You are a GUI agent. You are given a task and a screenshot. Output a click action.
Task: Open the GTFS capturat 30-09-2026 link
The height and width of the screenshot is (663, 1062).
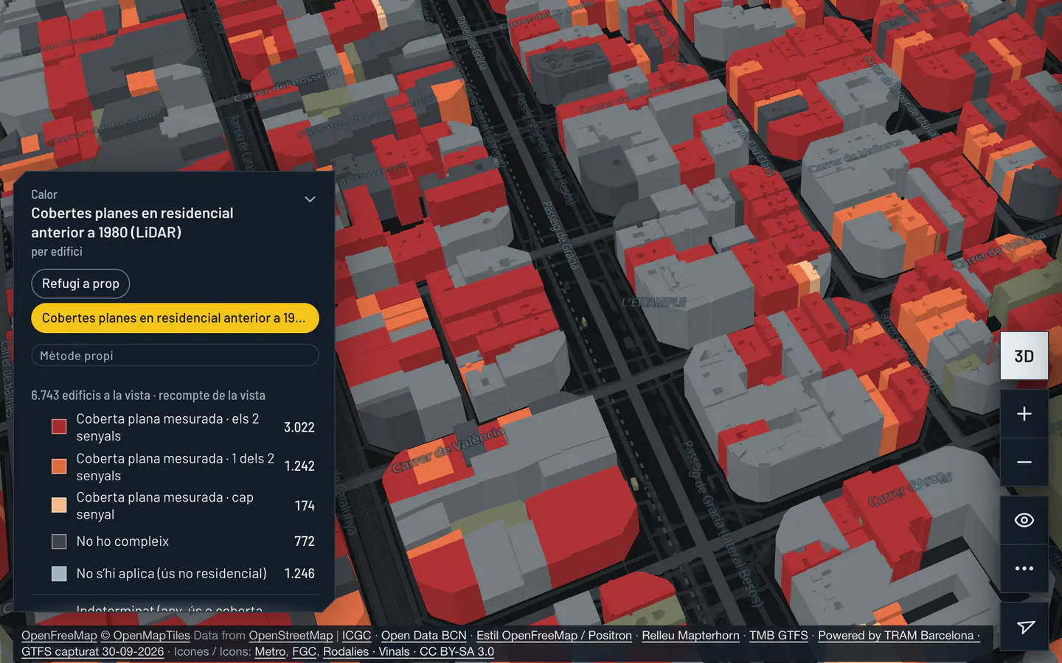92,652
